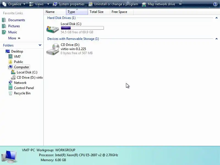Click the 0 bytes free of 507 MB text
Image resolution: width=220 pixels, height=165 pixels.
coord(77,53)
